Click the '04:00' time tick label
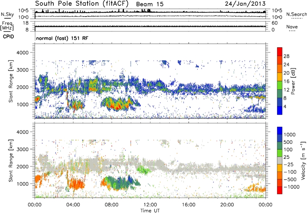307x213 pixels. [73, 205]
